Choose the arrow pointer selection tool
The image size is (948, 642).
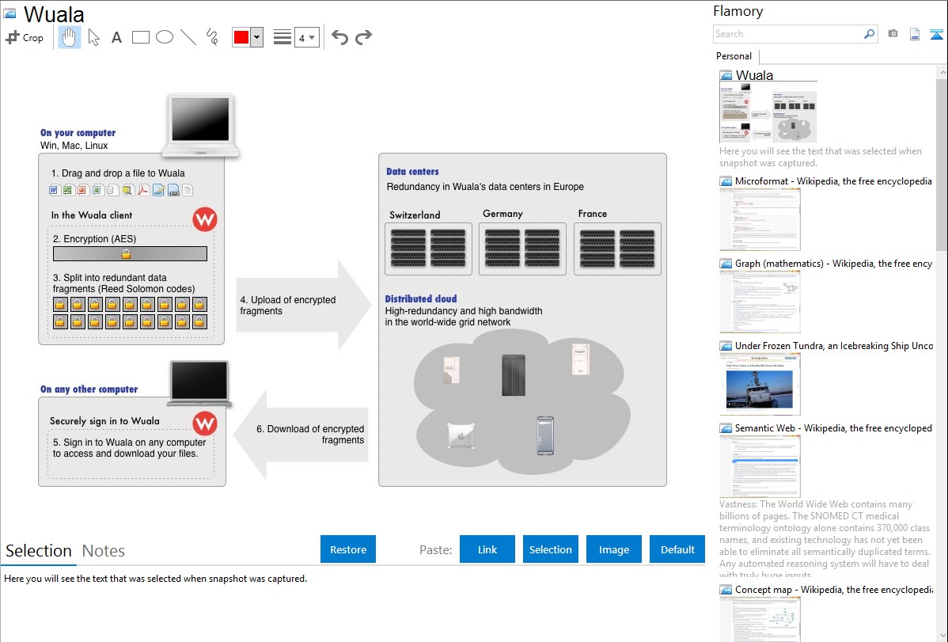click(x=93, y=37)
